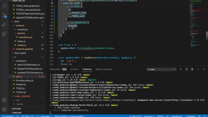Open the Run and Debug view
Image resolution: width=208 pixels, height=117 pixels.
pos(4,25)
